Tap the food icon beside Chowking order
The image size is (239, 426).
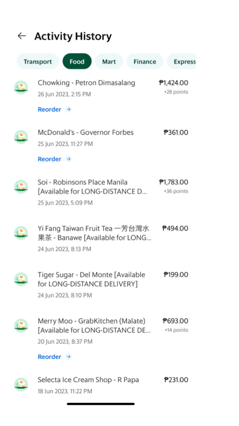pos(21,87)
